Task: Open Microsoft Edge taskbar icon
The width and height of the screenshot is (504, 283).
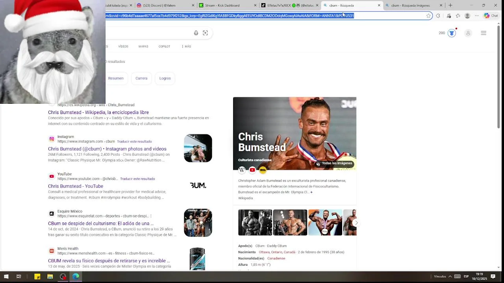Action: coord(76,277)
